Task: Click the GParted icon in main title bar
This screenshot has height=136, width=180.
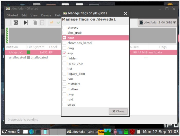Action: click(8, 8)
